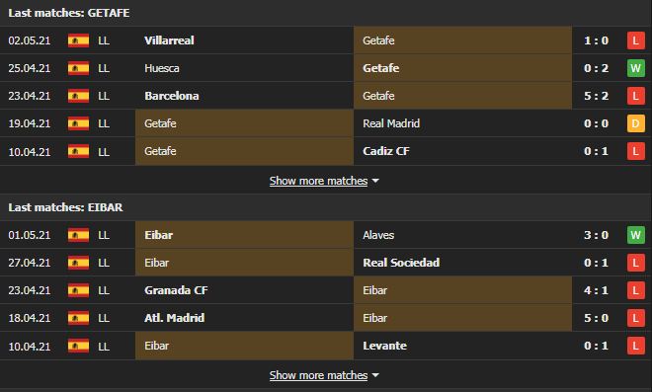Click the red L badge for Barcelona match
This screenshot has width=652, height=392.
coord(635,96)
